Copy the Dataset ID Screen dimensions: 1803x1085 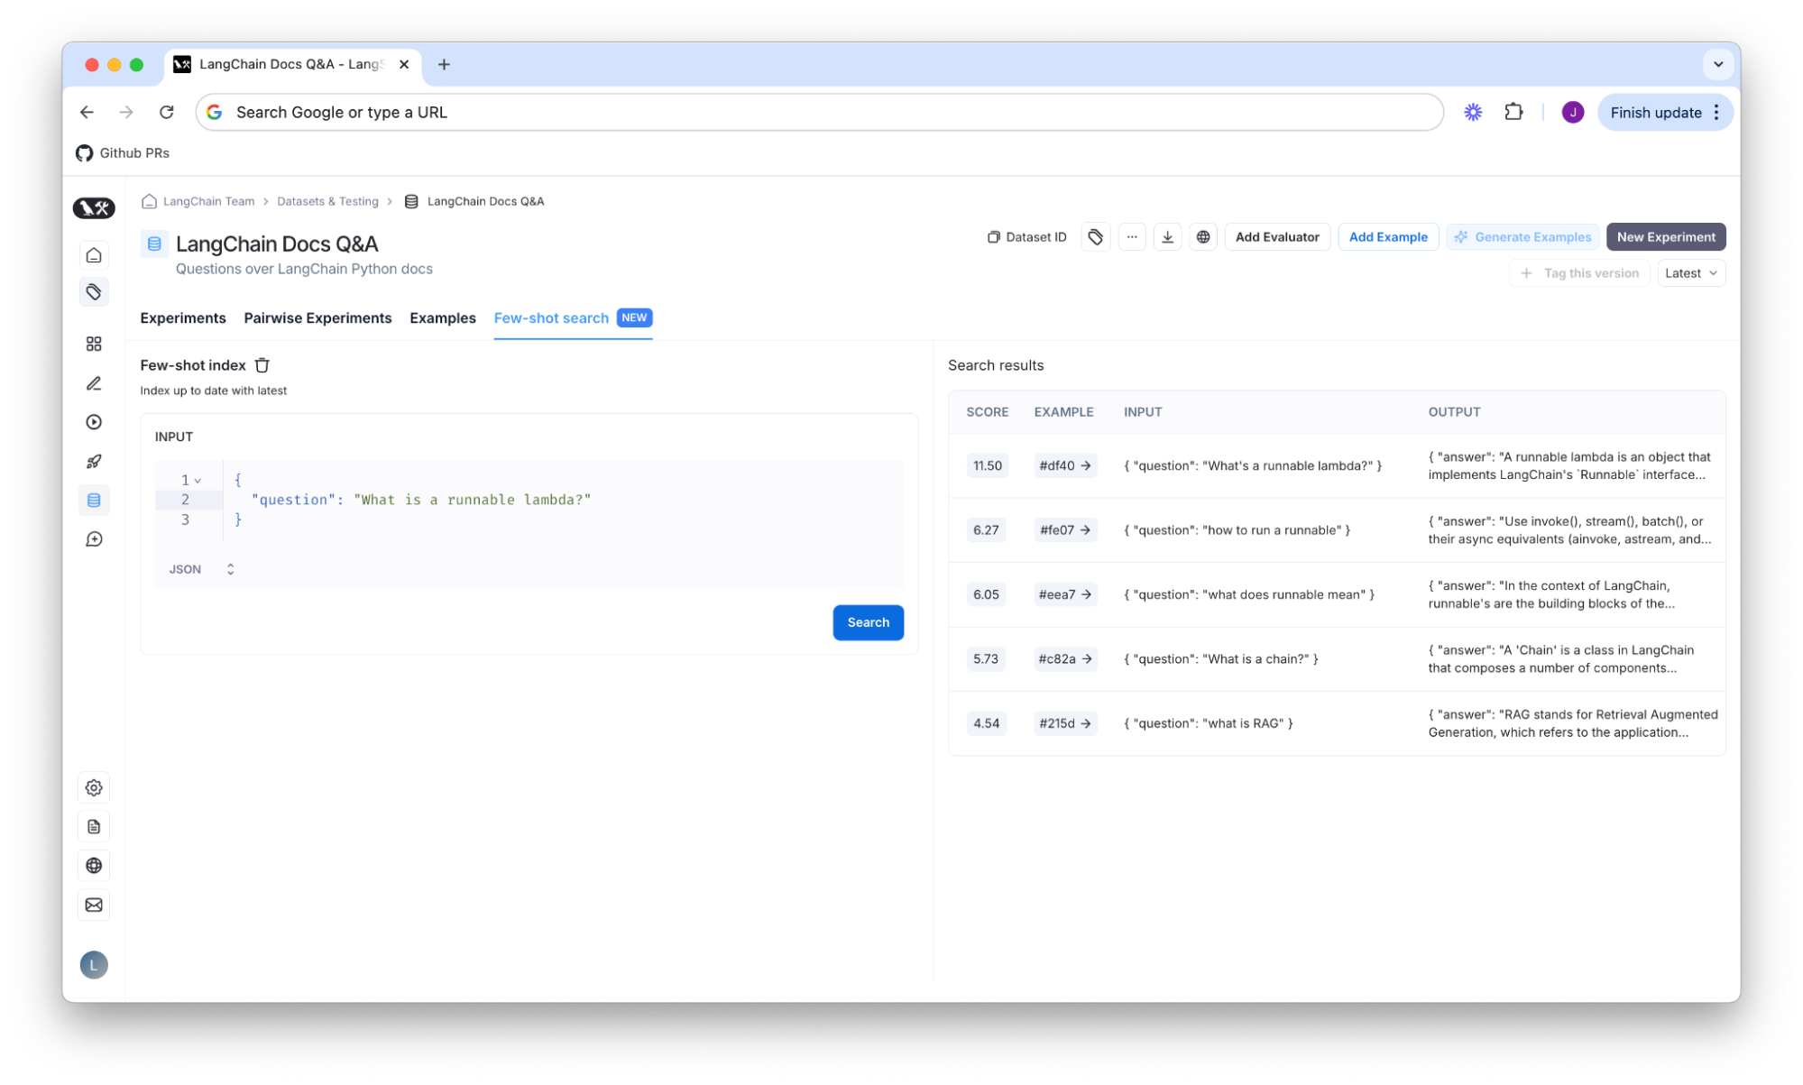click(x=1027, y=237)
